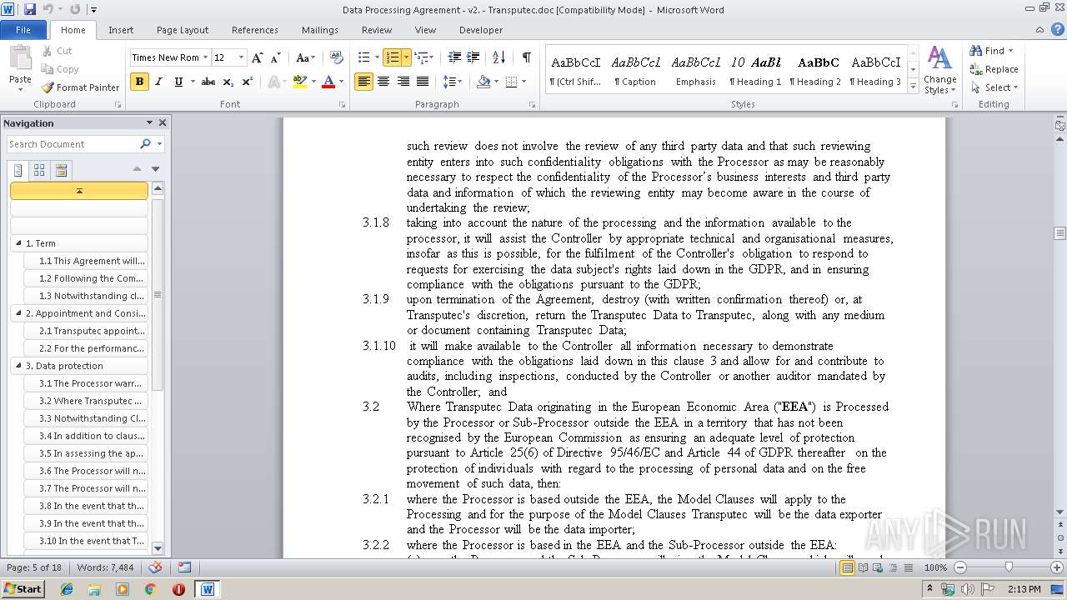Increase paragraph indent
This screenshot has width=1067, height=600.
pos(473,57)
